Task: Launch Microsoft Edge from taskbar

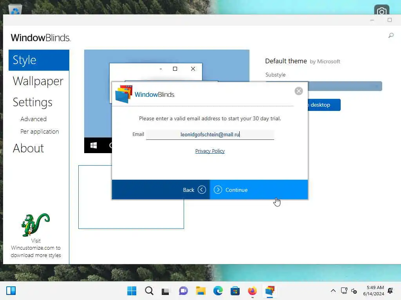Action: (x=218, y=291)
